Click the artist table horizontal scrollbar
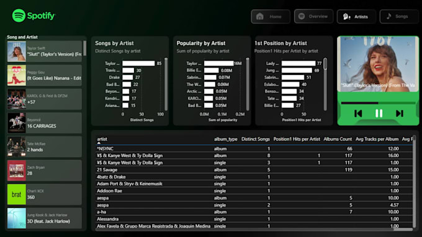This screenshot has width=422, height=237. 403,230
